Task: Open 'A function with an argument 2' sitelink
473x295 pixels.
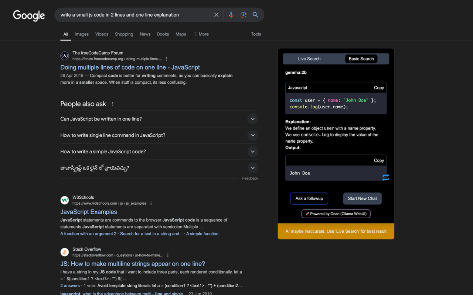Action: click(x=88, y=234)
